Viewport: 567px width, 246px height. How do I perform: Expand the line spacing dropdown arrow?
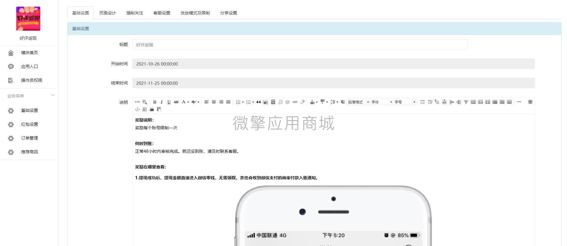click(x=337, y=102)
